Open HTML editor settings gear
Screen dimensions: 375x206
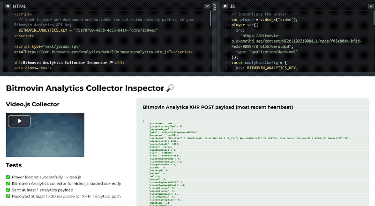pos(8,6)
